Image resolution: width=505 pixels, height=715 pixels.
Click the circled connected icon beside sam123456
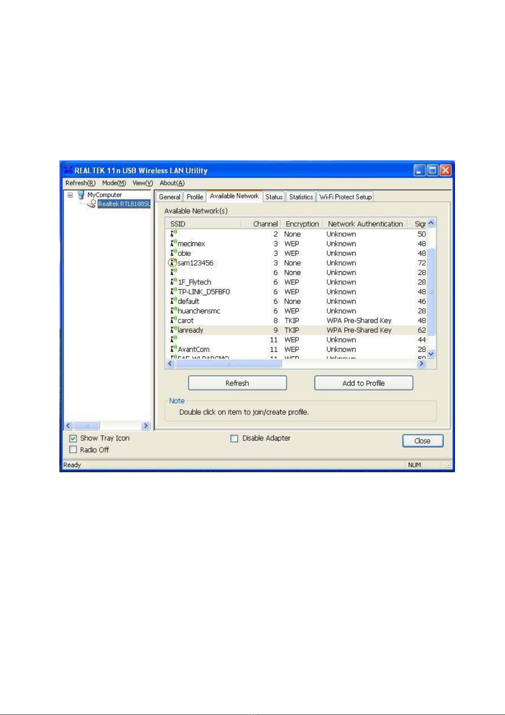click(173, 263)
